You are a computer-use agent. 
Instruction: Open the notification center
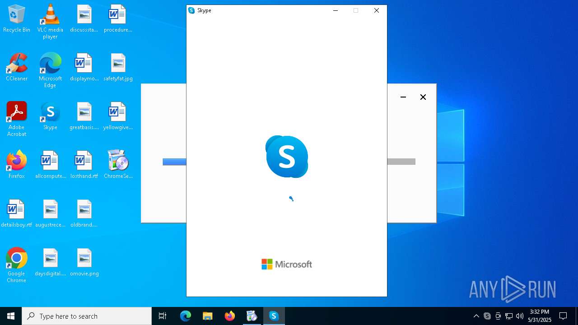[x=563, y=316]
